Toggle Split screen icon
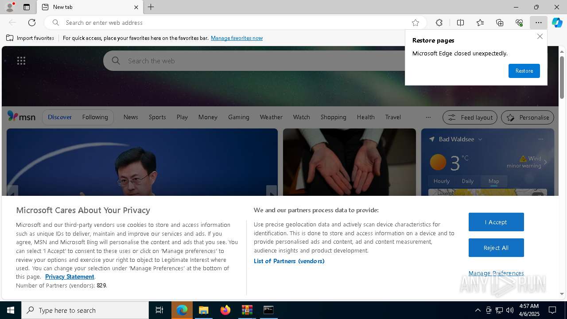567x319 pixels. 460,23
